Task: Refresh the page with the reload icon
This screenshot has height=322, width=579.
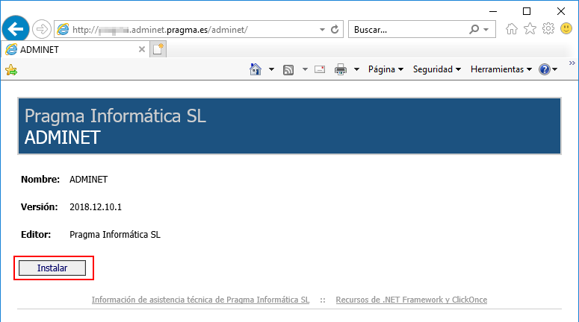Action: coord(335,30)
